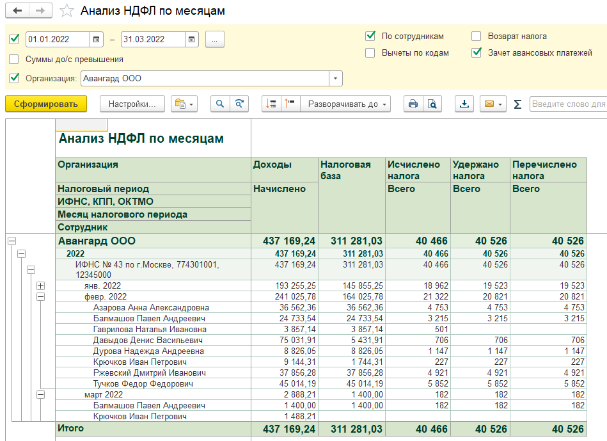The width and height of the screenshot is (607, 441).
Task: Collapse the 'февр. 2022' group
Action: (41, 296)
